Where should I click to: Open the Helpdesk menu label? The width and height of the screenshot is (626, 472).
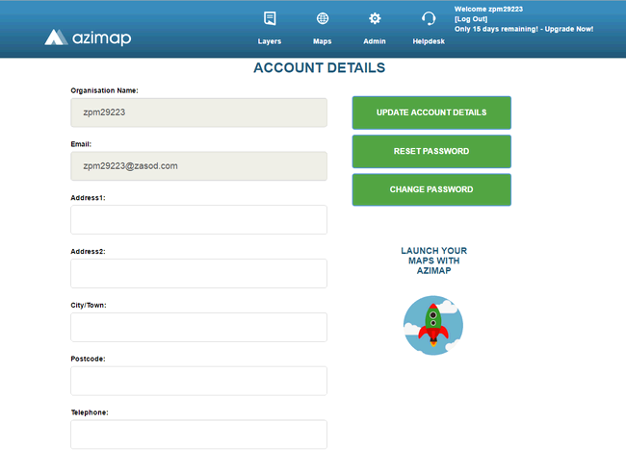tap(429, 41)
